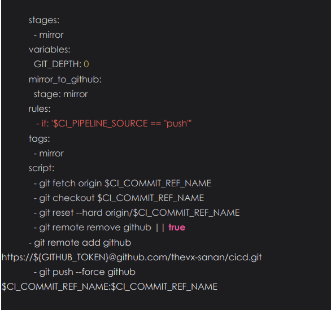Click the 'rules:' keyword
Image resolution: width=331 pixels, height=310 pixels.
(40, 109)
